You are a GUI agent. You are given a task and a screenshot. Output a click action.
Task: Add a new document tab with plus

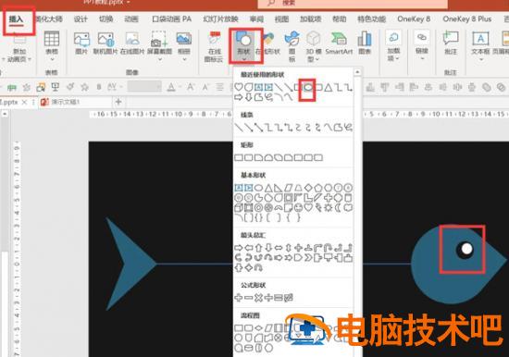pyautogui.click(x=118, y=103)
